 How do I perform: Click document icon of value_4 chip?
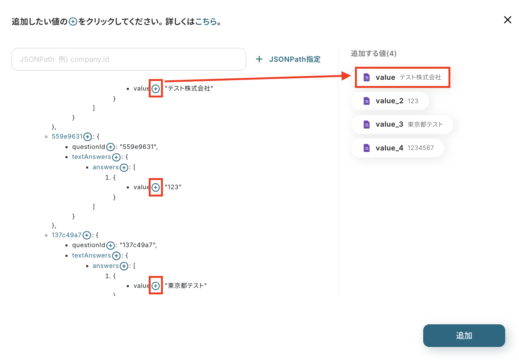coord(366,148)
